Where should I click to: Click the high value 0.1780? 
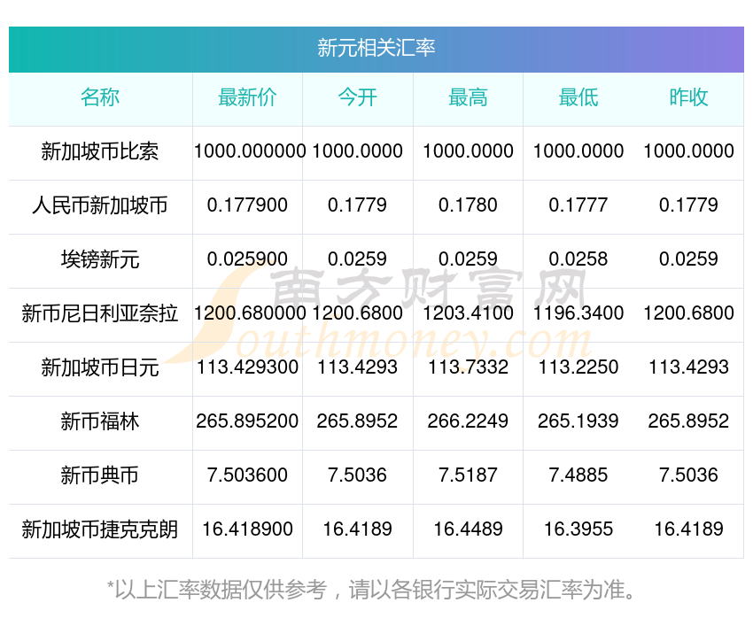(468, 205)
